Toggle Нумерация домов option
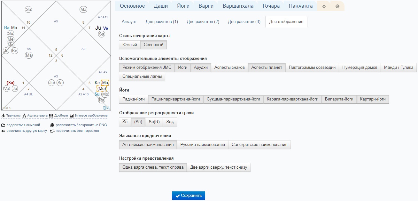The width and height of the screenshot is (418, 201). (x=360, y=68)
